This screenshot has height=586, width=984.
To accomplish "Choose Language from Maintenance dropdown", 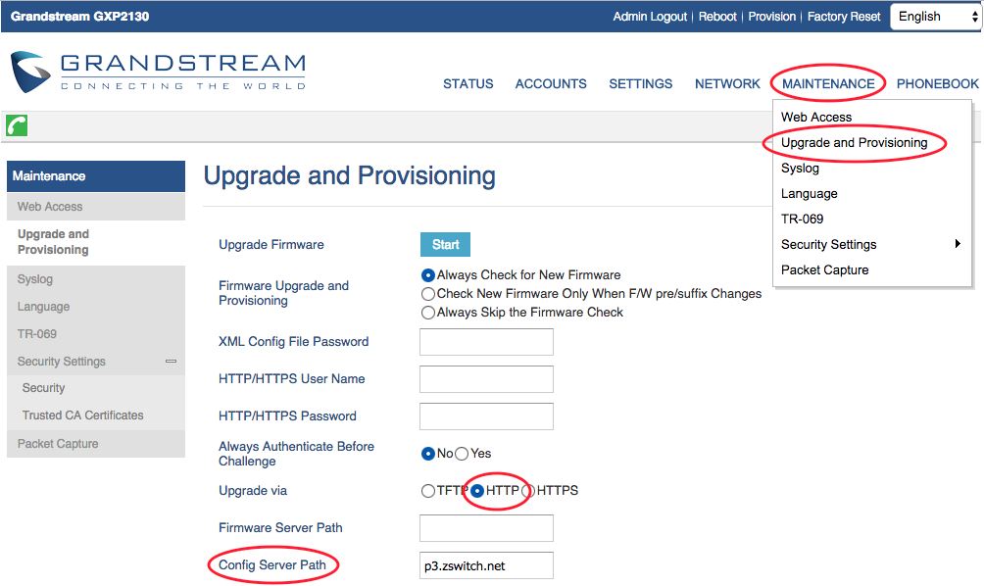I will 809,194.
